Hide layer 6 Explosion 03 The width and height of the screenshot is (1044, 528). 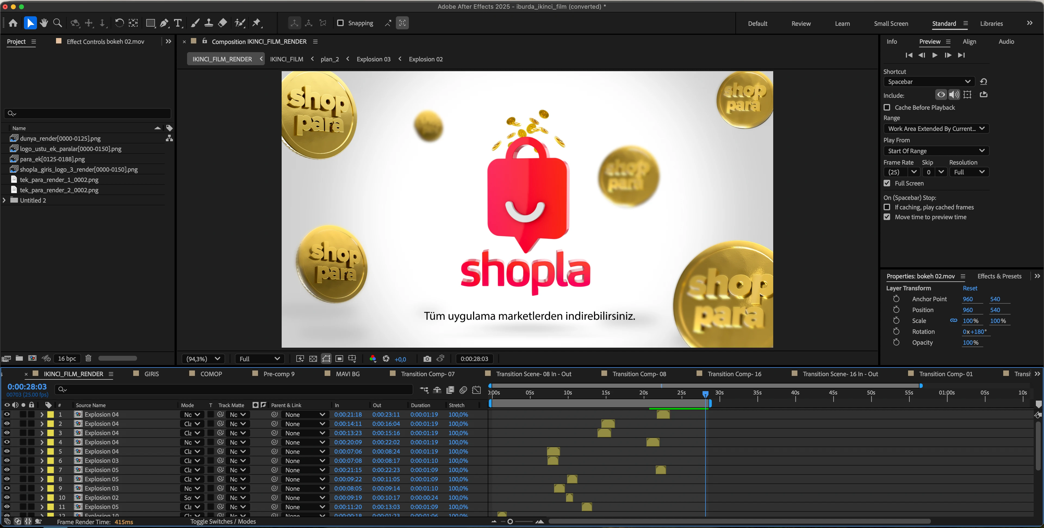(x=7, y=461)
